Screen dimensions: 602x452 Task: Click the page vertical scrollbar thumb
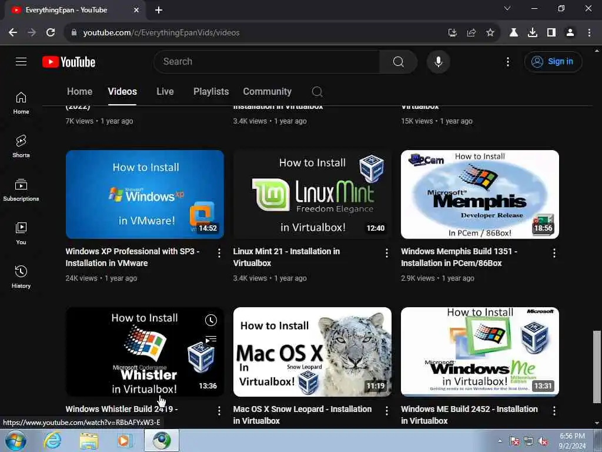597,367
